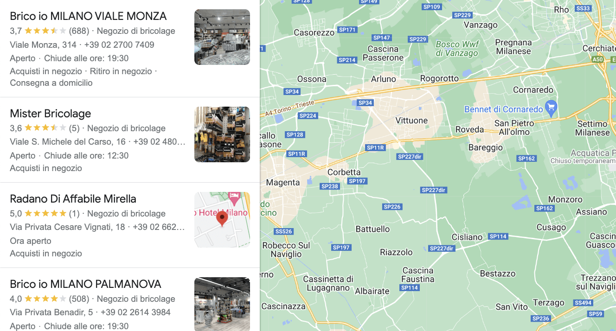View the Brico io Palmanova store photo
Image resolution: width=616 pixels, height=331 pixels.
click(x=222, y=304)
